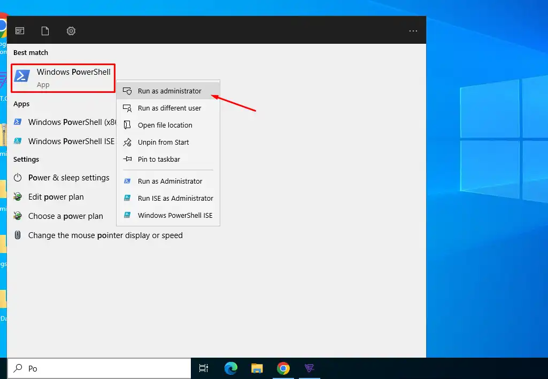Image resolution: width=548 pixels, height=379 pixels.
Task: Choose Run as administrator in context menu
Action: 168,91
